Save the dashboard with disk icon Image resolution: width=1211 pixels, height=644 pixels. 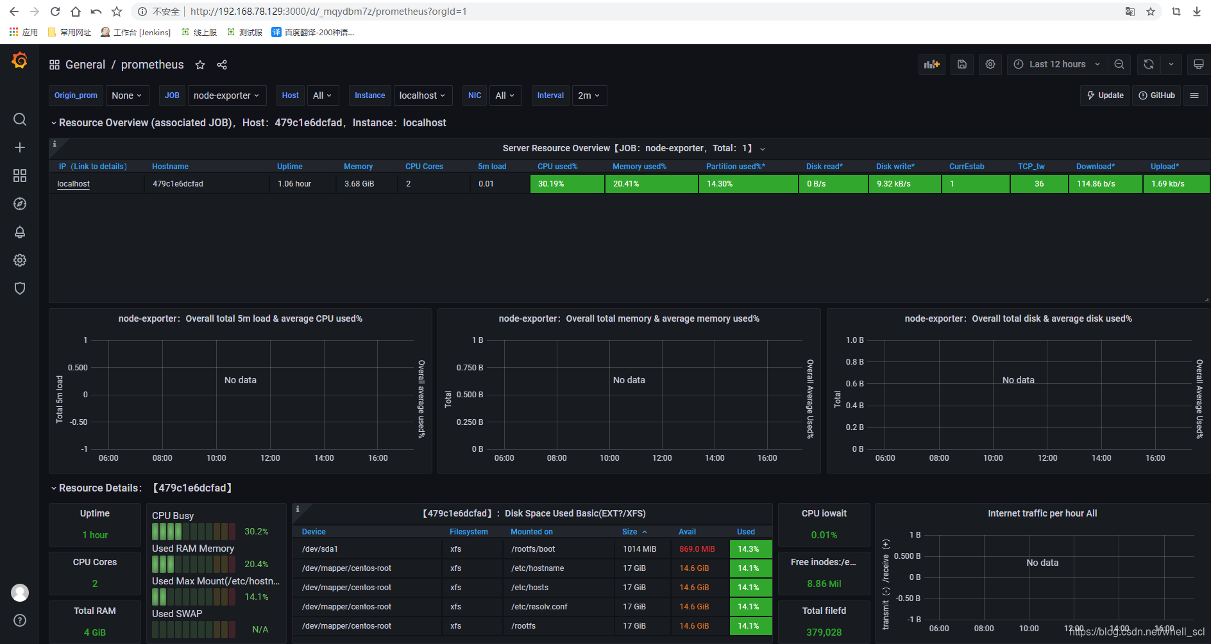click(x=962, y=64)
